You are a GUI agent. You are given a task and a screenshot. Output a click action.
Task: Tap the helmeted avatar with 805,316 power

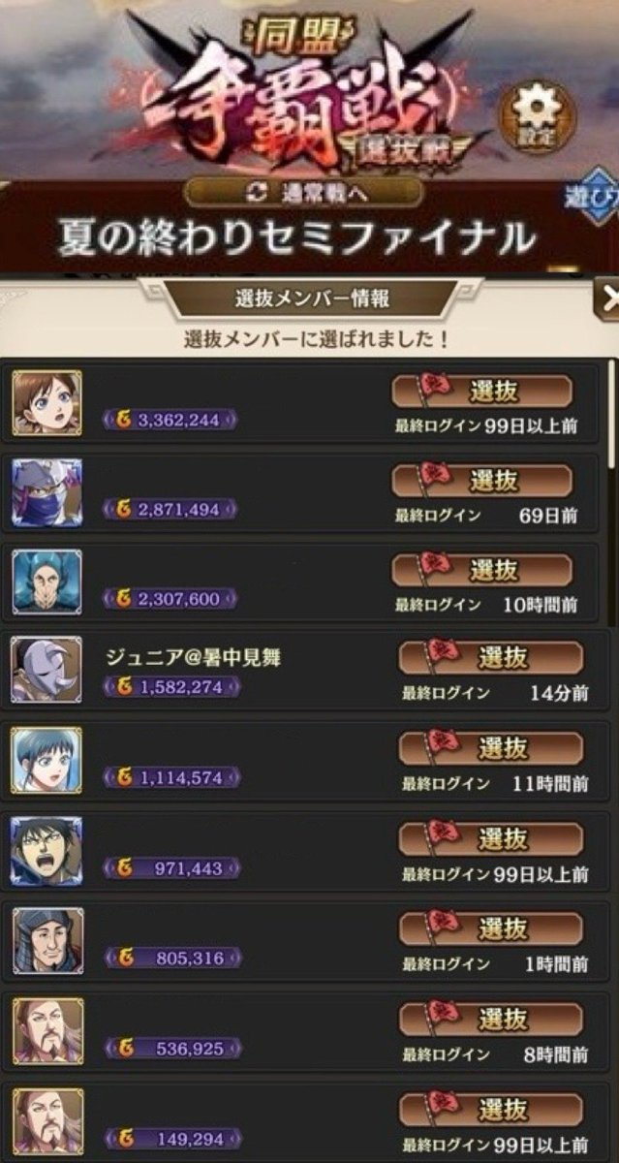[46, 941]
